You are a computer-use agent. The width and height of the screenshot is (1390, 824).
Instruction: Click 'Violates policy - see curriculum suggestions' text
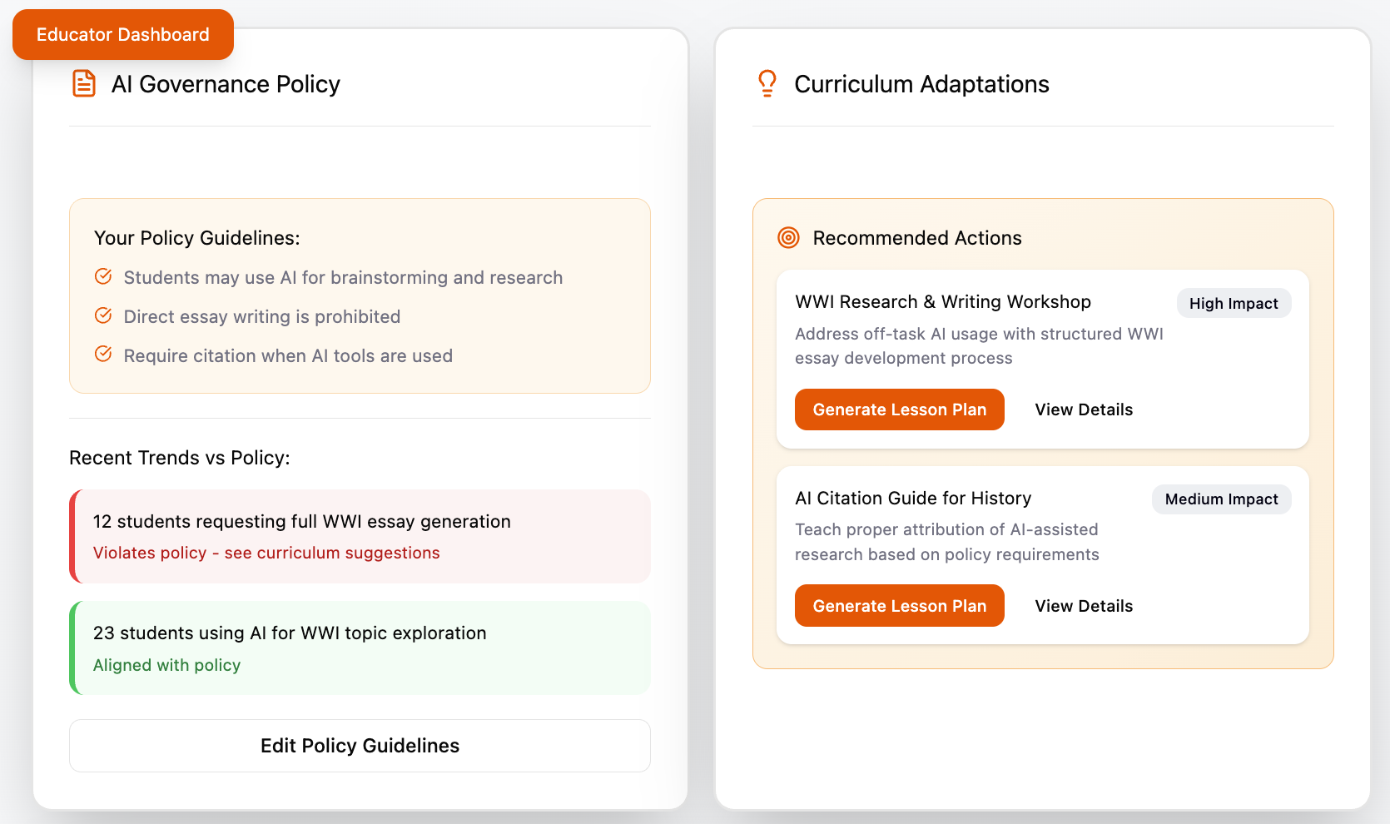point(266,553)
